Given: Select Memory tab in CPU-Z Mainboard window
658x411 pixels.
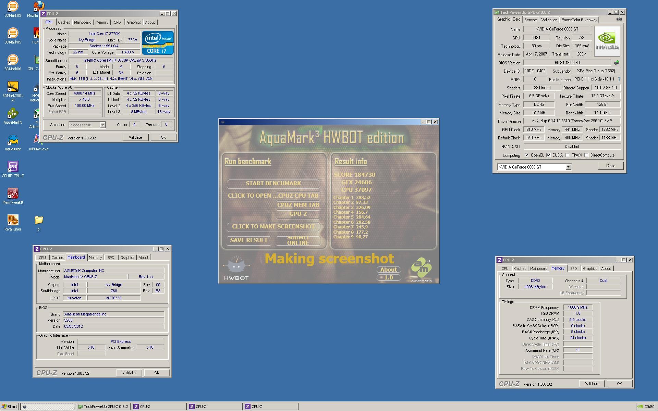Looking at the screenshot, I should (95, 258).
